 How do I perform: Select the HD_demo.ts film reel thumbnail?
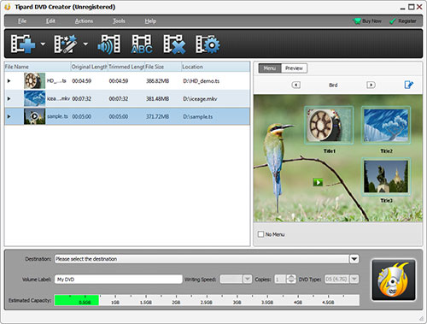(x=34, y=80)
